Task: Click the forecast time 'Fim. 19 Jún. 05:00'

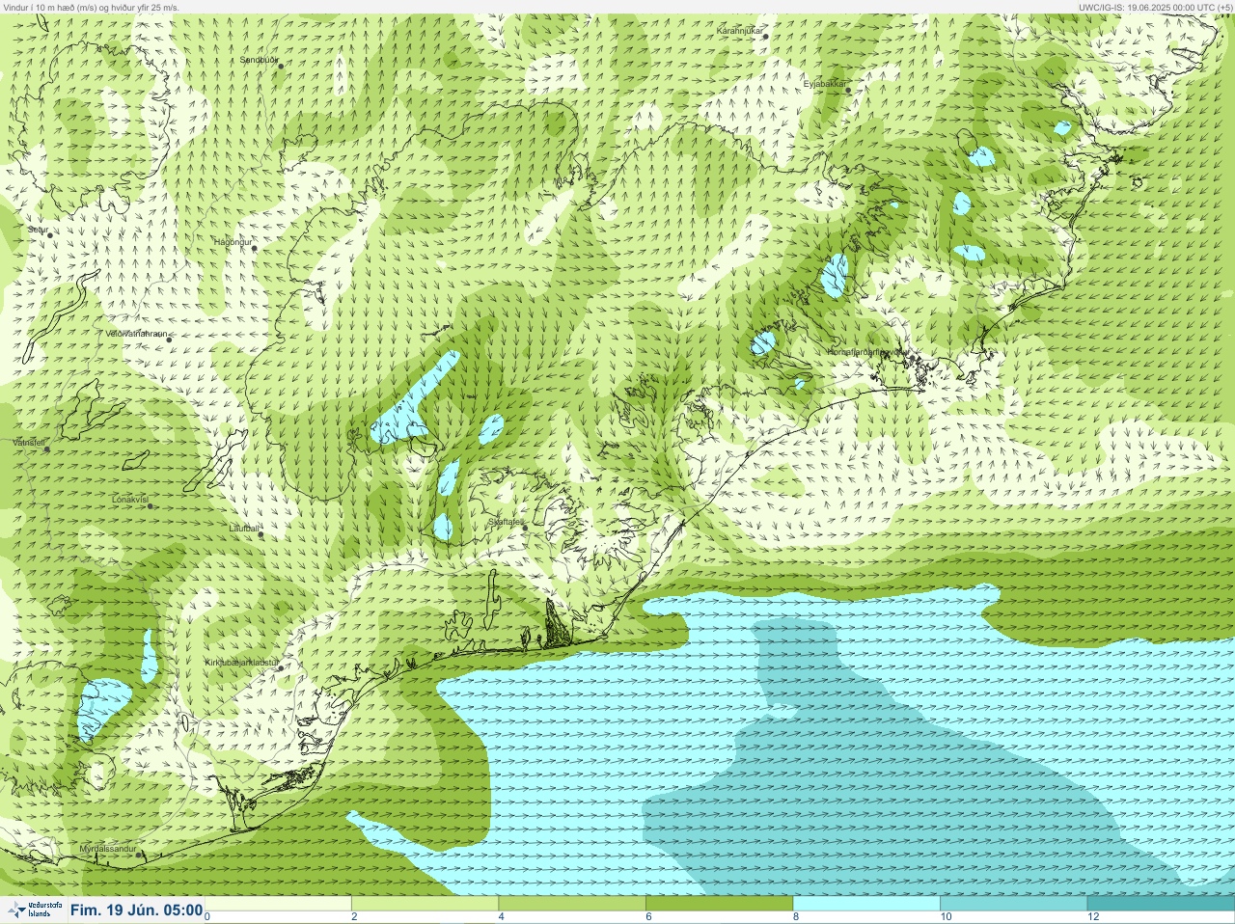Action: (136, 910)
